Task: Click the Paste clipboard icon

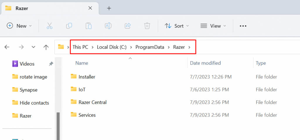Action: 88,26
